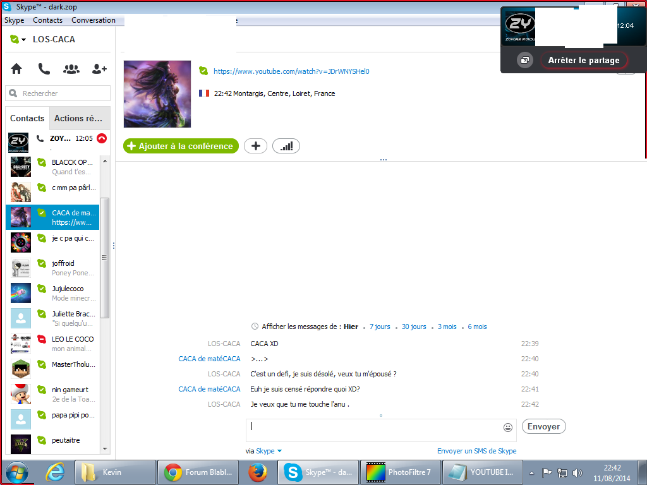The width and height of the screenshot is (647, 485).
Task: Switch to YOUTUBE notepad taskbar window
Action: pos(481,472)
